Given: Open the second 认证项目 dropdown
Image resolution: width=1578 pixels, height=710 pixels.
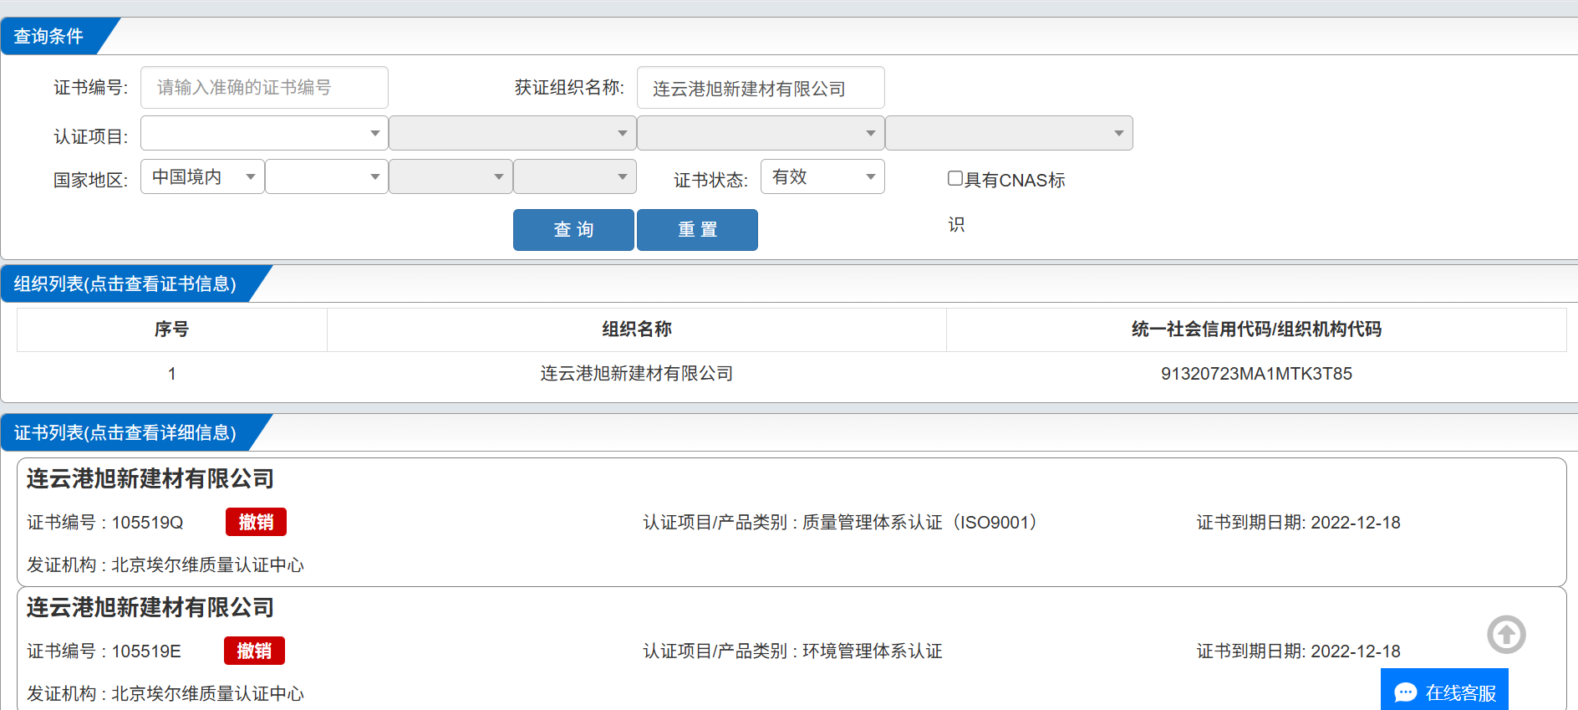Looking at the screenshot, I should pos(512,133).
